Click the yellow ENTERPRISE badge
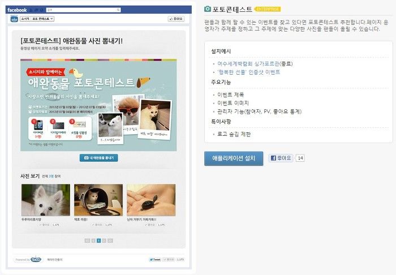This screenshot has width=396, height=275. click(x=268, y=10)
